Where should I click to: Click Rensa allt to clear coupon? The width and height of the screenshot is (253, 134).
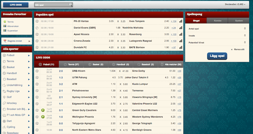(239, 49)
